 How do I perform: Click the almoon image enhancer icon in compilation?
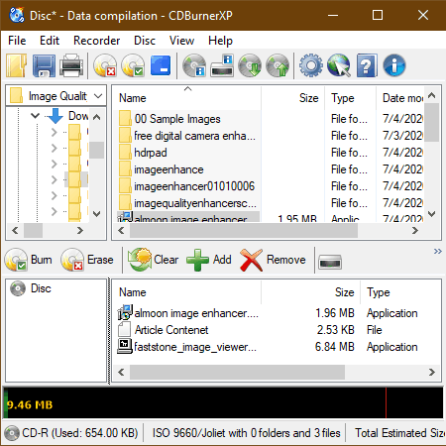(x=125, y=312)
